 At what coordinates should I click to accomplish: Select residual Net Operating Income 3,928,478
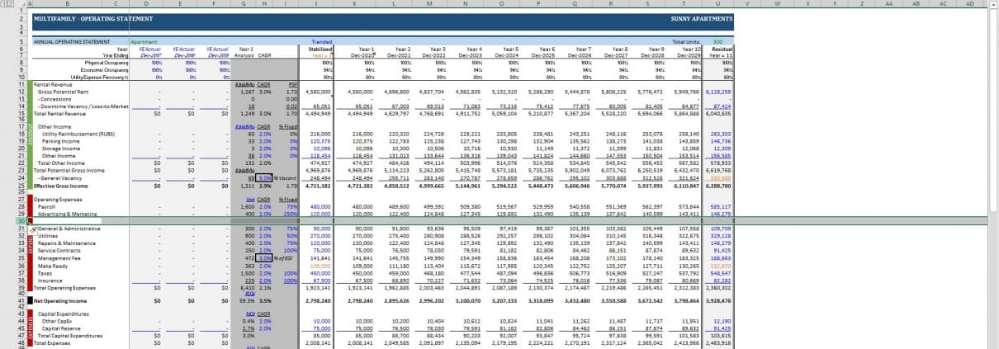[x=719, y=302]
